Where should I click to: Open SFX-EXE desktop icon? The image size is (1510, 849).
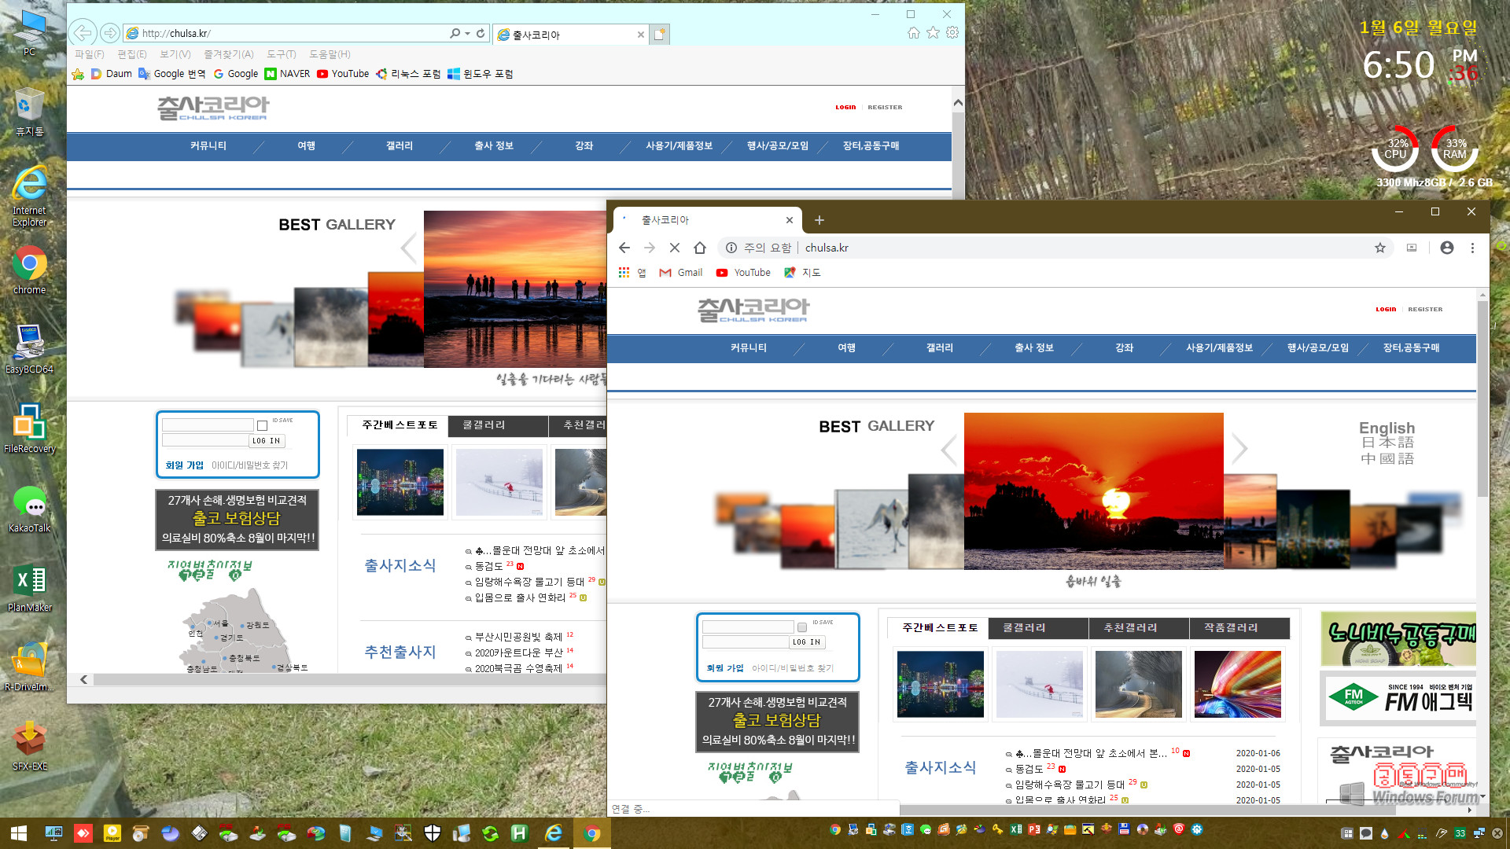pos(29,746)
